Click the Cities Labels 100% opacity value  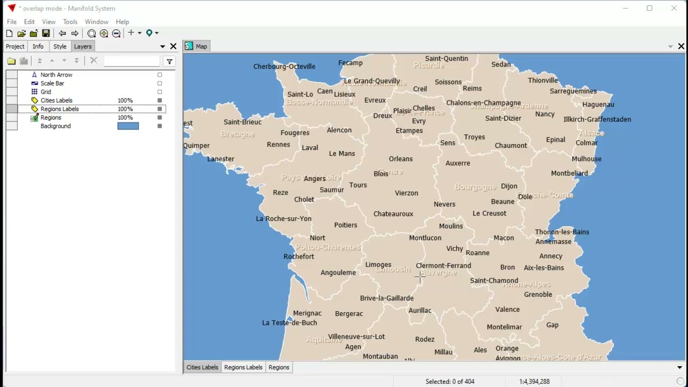[125, 101]
